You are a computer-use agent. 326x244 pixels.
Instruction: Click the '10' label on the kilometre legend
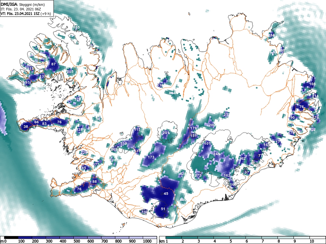(311, 241)
